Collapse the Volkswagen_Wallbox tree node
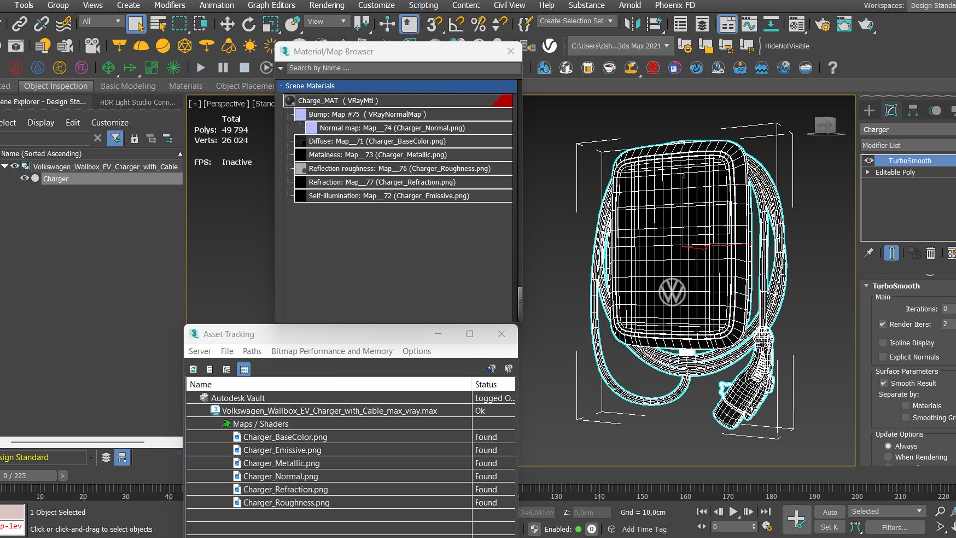This screenshot has width=956, height=538. pos(5,166)
